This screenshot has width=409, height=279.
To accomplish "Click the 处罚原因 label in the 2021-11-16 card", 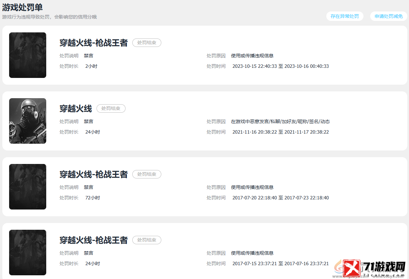I will 216,122.
